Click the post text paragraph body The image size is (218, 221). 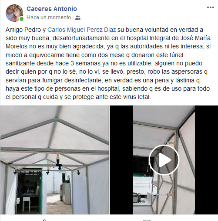pos(108,63)
